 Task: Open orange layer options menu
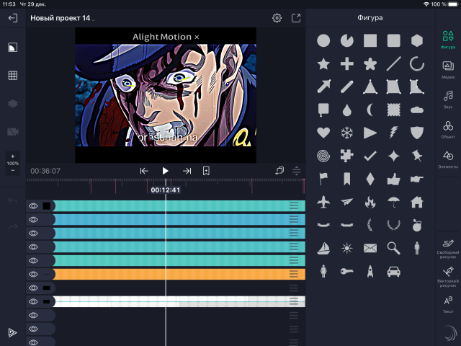(294, 274)
